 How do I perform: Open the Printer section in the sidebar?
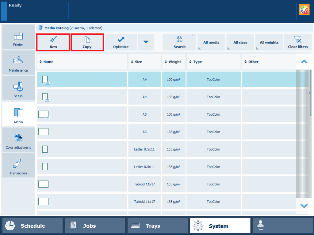click(18, 37)
